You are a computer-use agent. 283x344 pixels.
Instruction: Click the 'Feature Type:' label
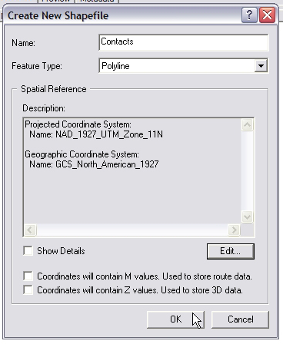point(37,66)
